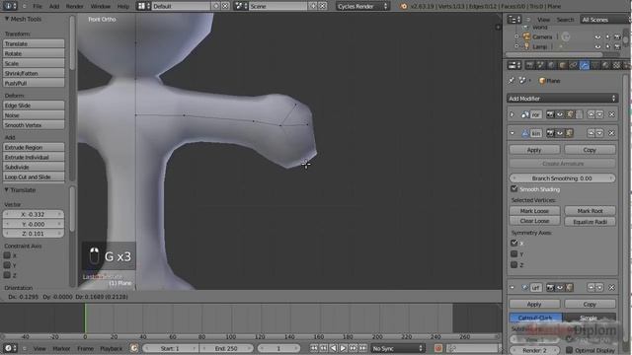Open the All Scenes outliner dropdown

[604, 20]
